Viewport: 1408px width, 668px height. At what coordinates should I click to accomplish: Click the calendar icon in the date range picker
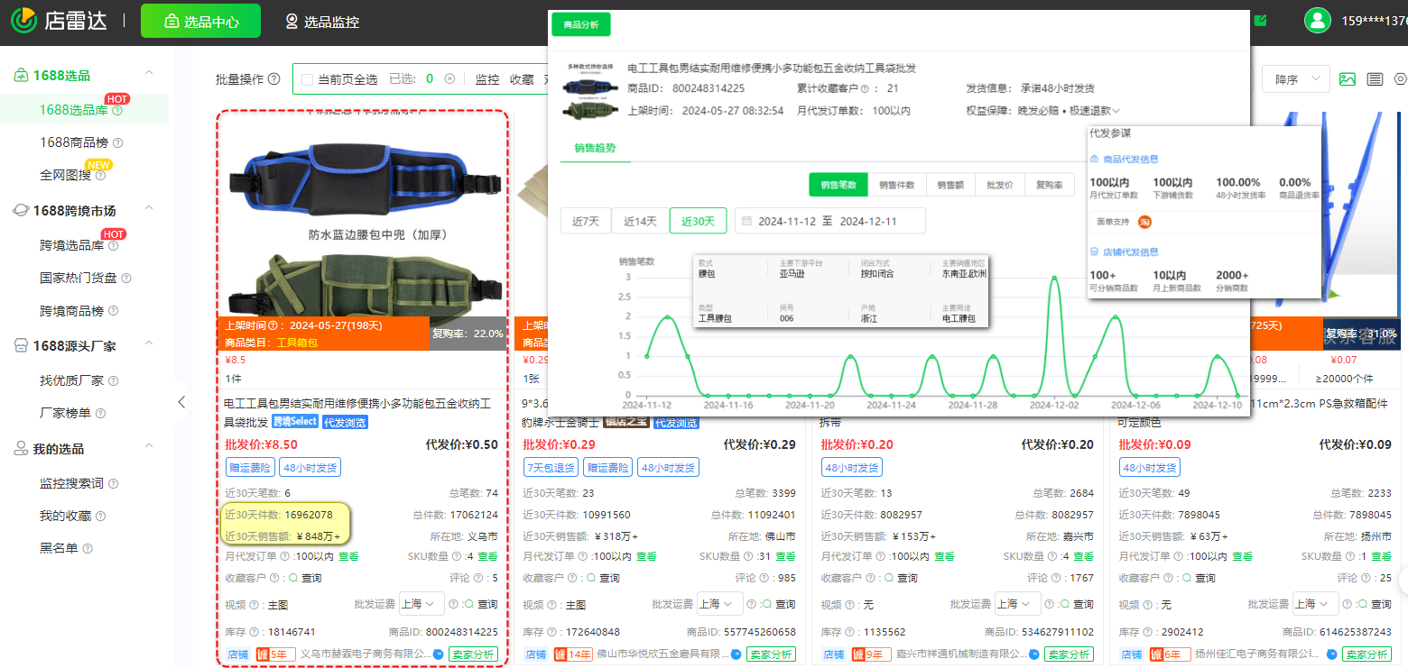click(746, 220)
